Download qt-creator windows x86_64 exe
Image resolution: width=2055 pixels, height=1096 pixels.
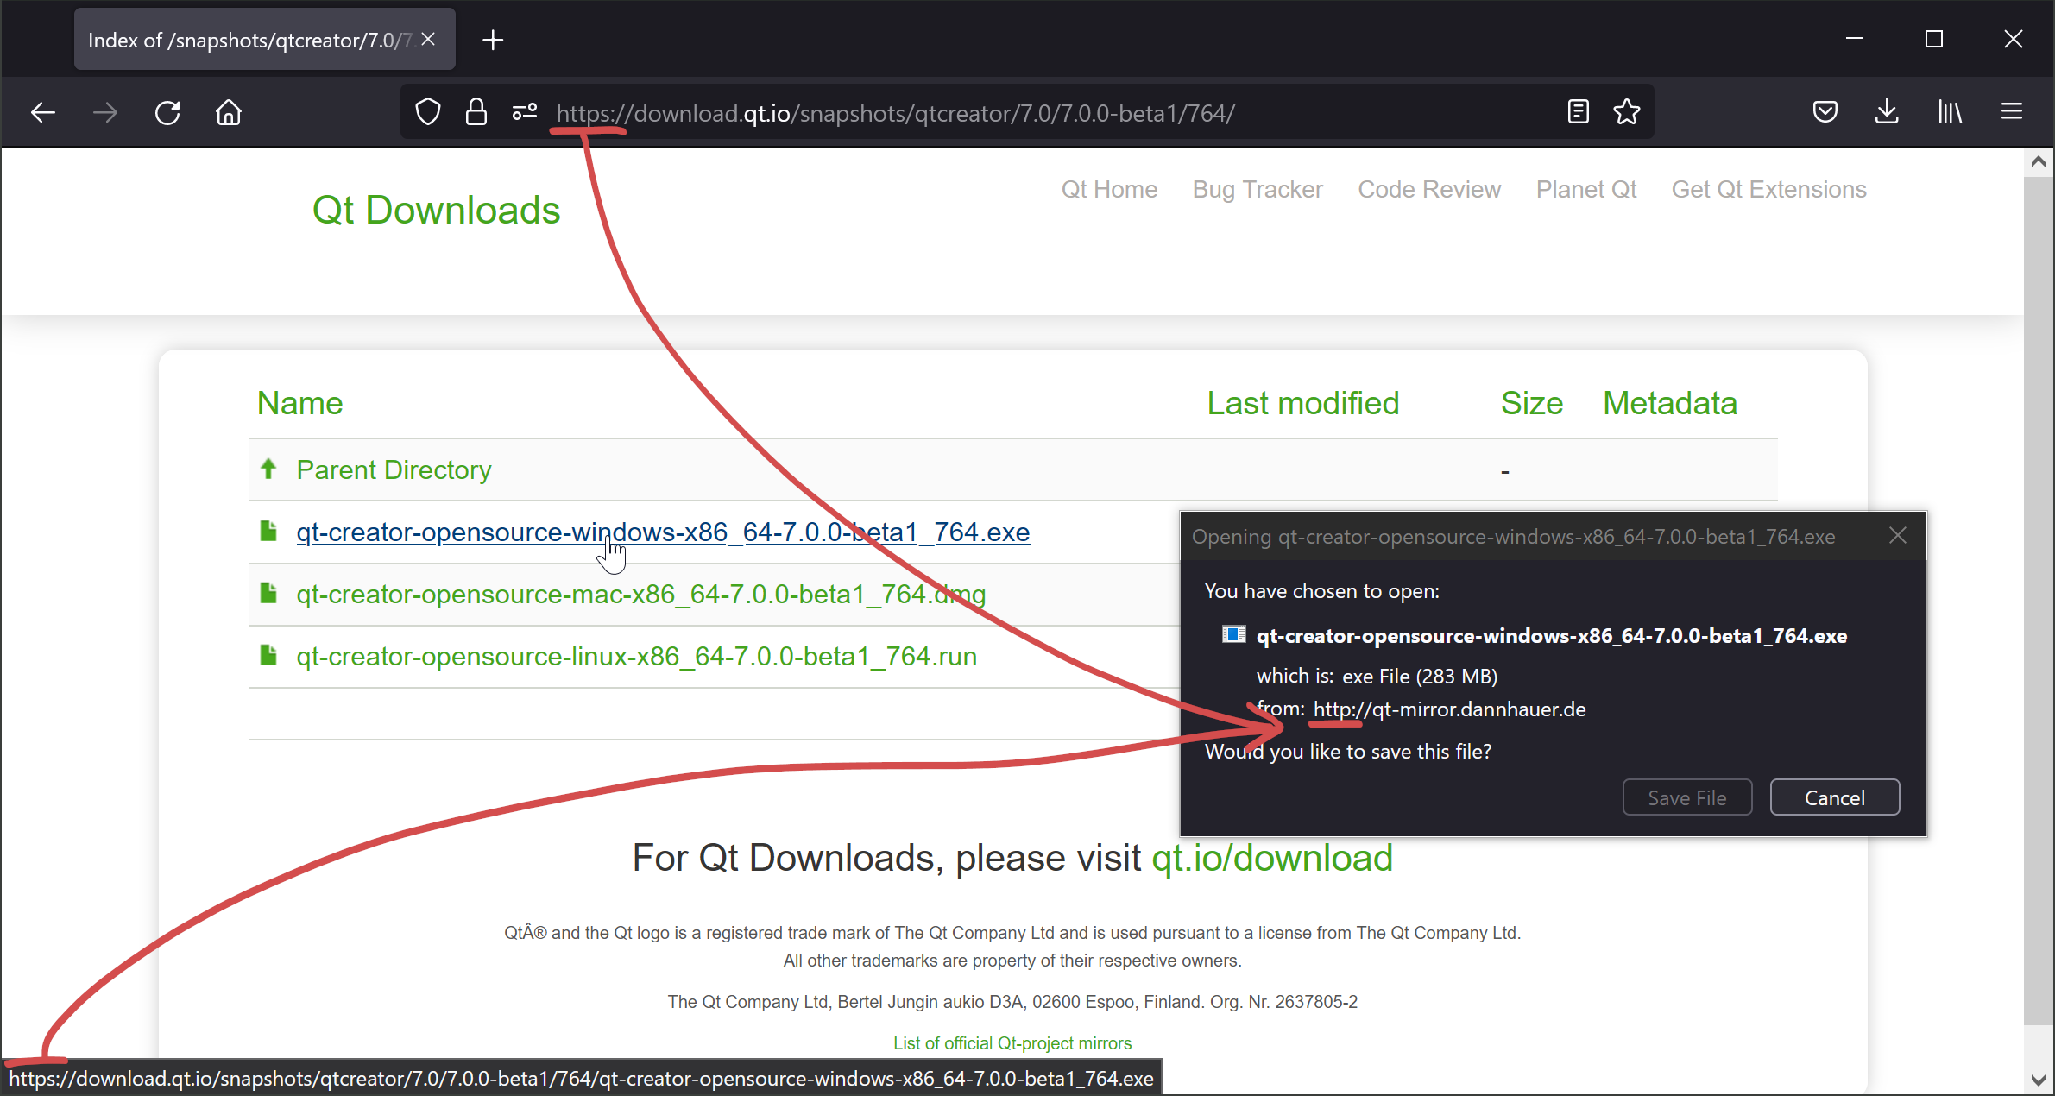coord(663,532)
